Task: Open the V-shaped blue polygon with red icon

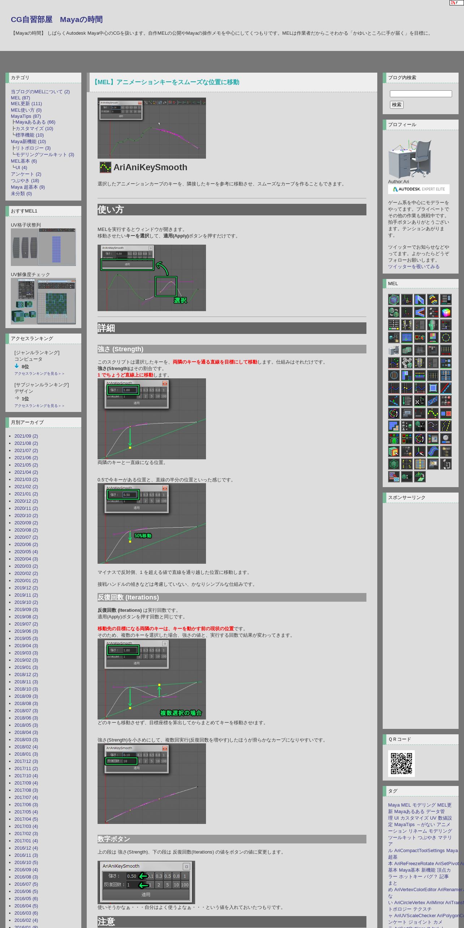Action: (x=420, y=312)
